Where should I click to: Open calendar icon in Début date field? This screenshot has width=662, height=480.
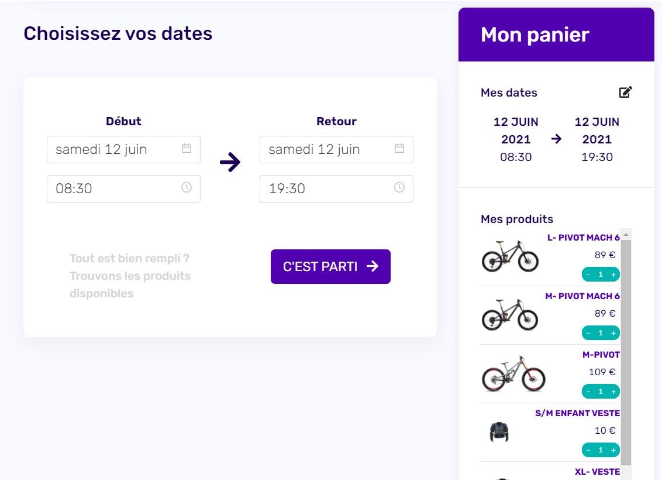(x=187, y=148)
